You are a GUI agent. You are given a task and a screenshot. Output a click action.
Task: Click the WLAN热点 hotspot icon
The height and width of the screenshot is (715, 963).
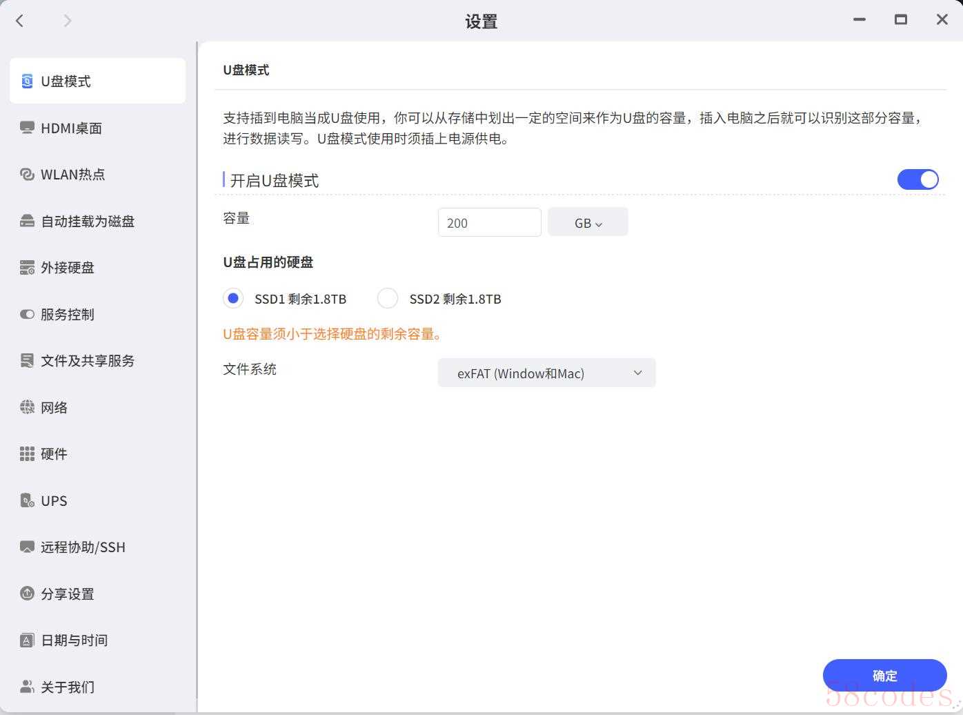(x=27, y=175)
